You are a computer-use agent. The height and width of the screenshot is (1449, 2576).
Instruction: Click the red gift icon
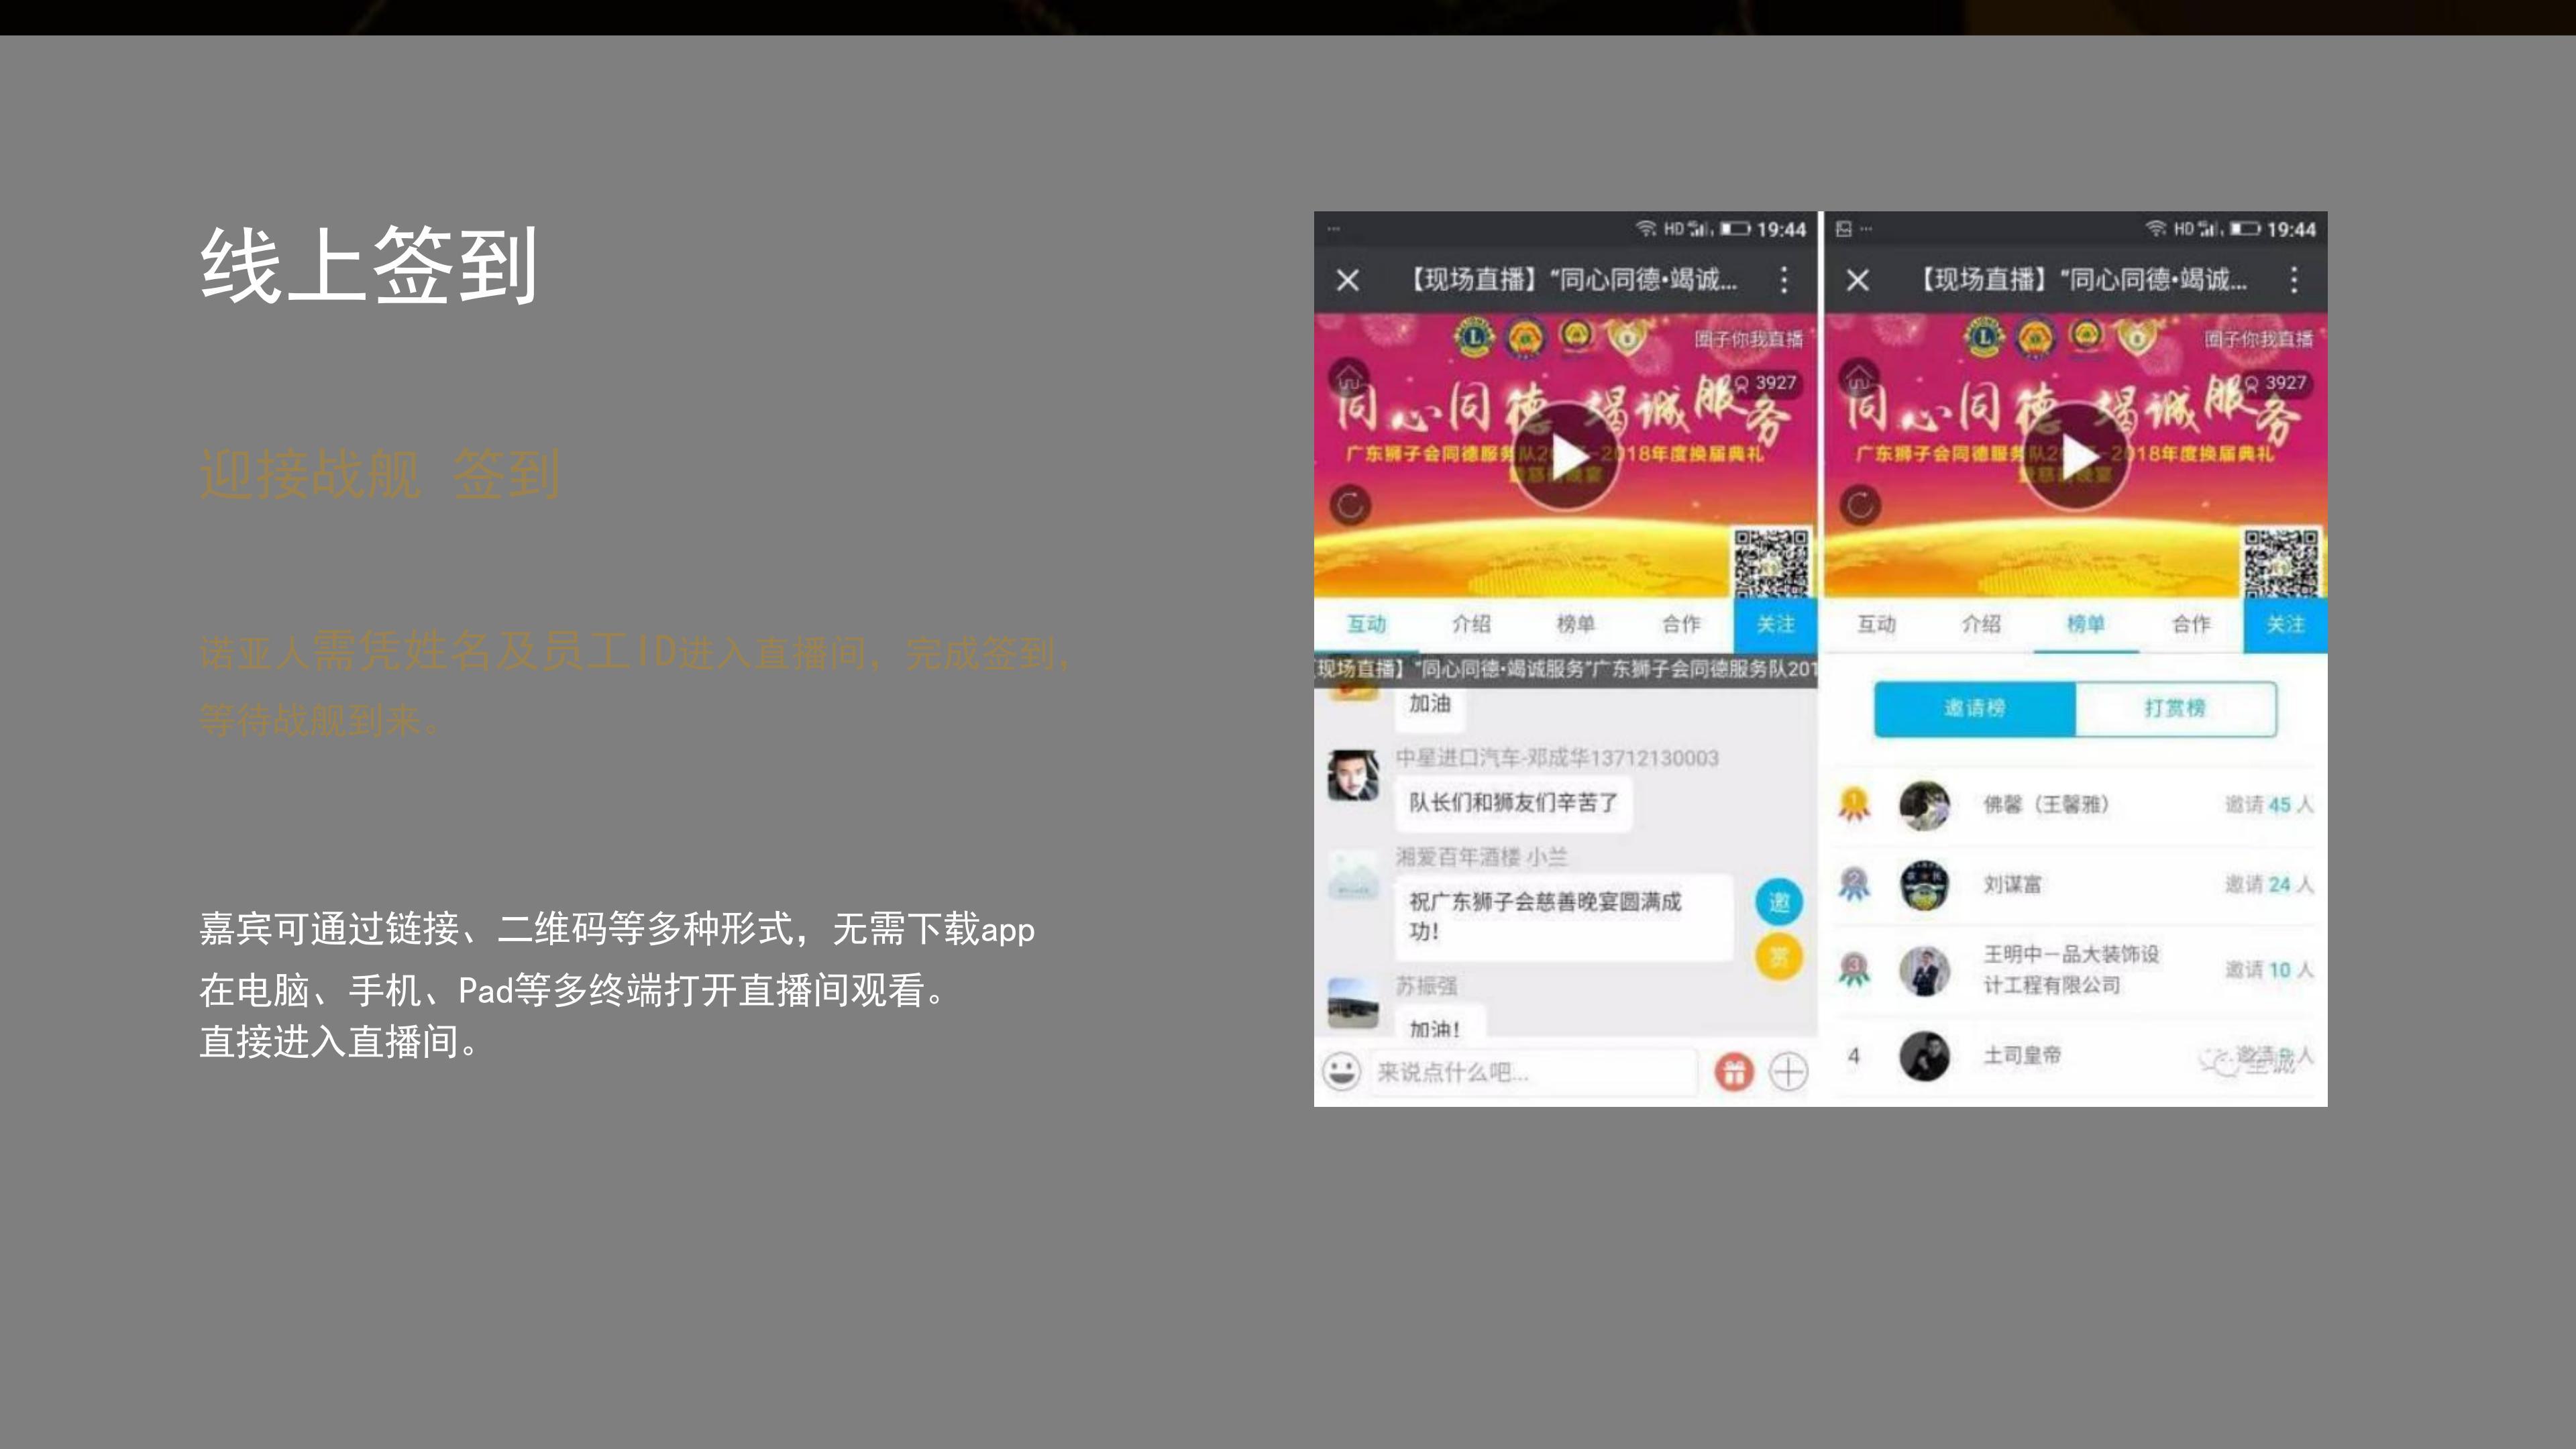[1734, 1072]
